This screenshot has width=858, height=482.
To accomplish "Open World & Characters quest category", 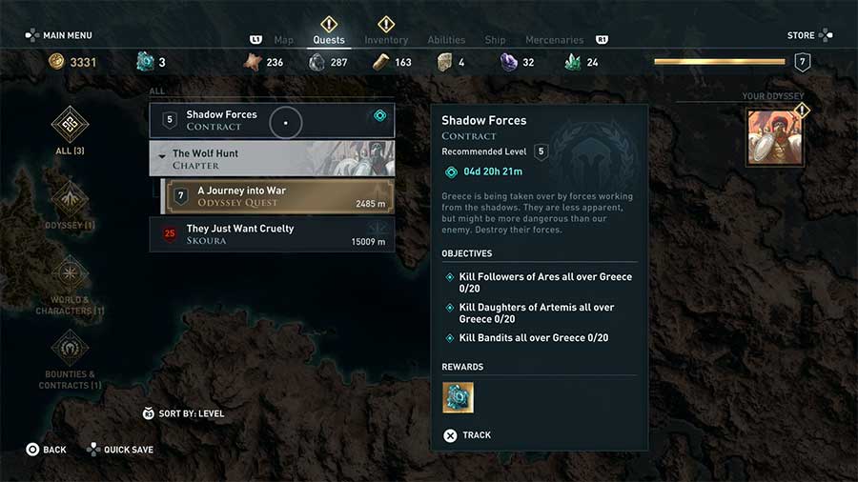I will pos(70,274).
